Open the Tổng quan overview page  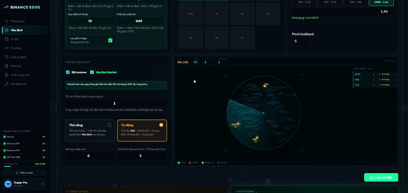click(x=25, y=21)
